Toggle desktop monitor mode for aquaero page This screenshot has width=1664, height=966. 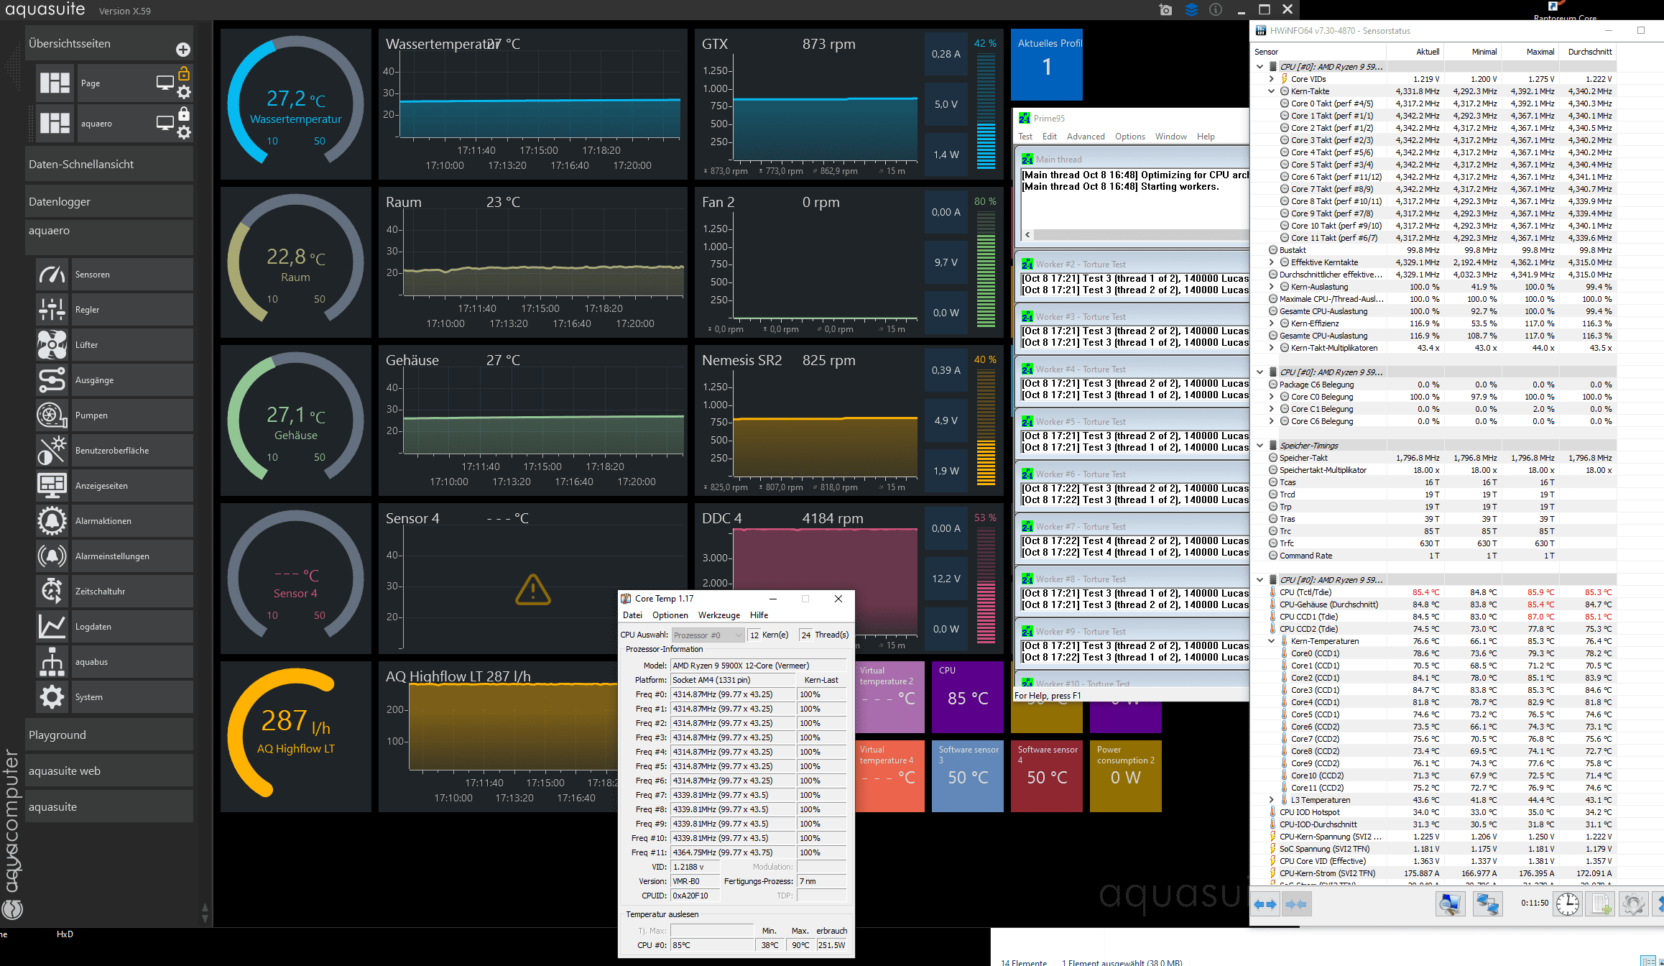165,123
